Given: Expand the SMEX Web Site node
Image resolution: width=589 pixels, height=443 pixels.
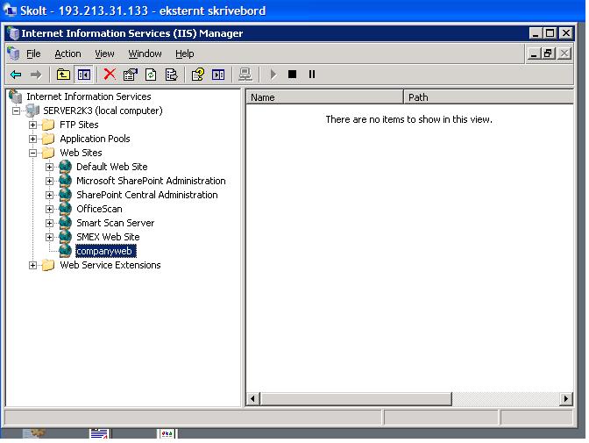Looking at the screenshot, I should tap(50, 237).
